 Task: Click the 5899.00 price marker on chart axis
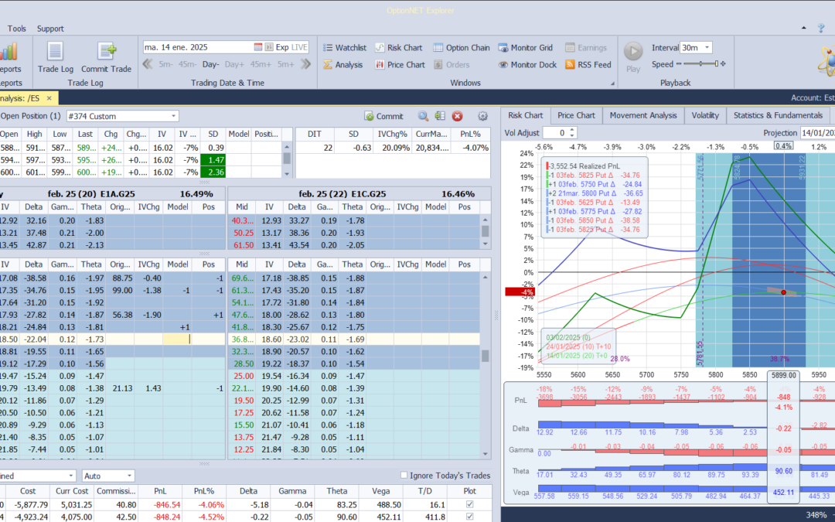coord(783,375)
